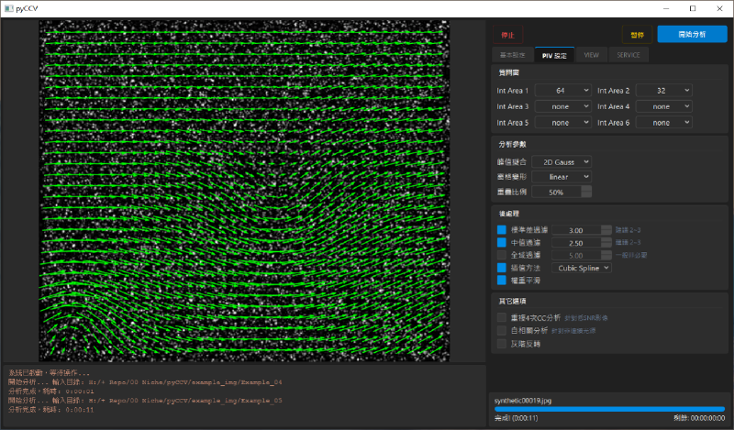Click the hint text beside 重複4次CC分析

pos(585,318)
